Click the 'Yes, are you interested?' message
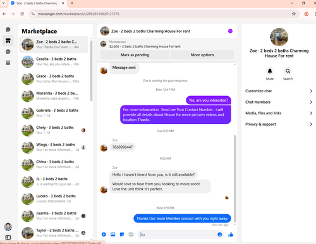The width and height of the screenshot is (316, 244). pos(209,101)
